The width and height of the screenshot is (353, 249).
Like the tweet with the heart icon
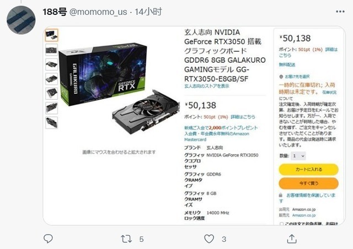(x=209, y=239)
